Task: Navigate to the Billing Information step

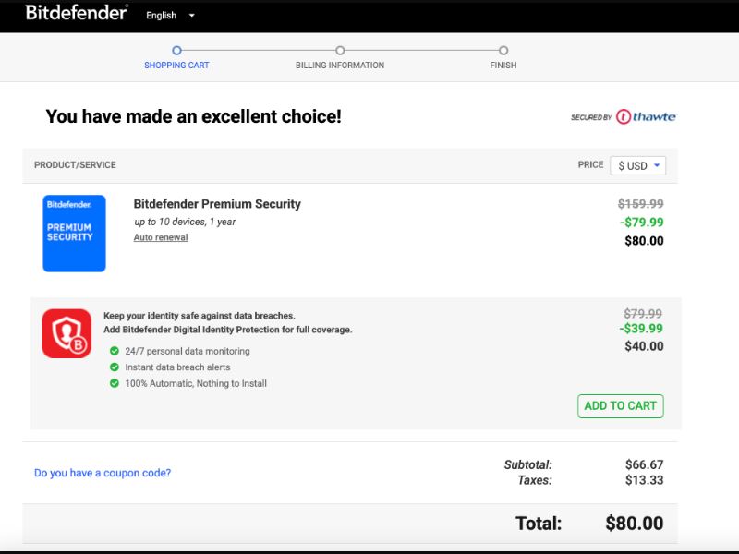Action: (340, 66)
